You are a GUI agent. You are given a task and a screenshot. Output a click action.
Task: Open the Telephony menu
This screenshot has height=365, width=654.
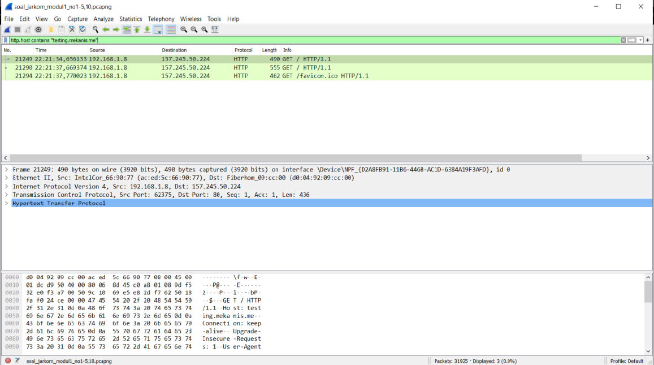tap(161, 19)
